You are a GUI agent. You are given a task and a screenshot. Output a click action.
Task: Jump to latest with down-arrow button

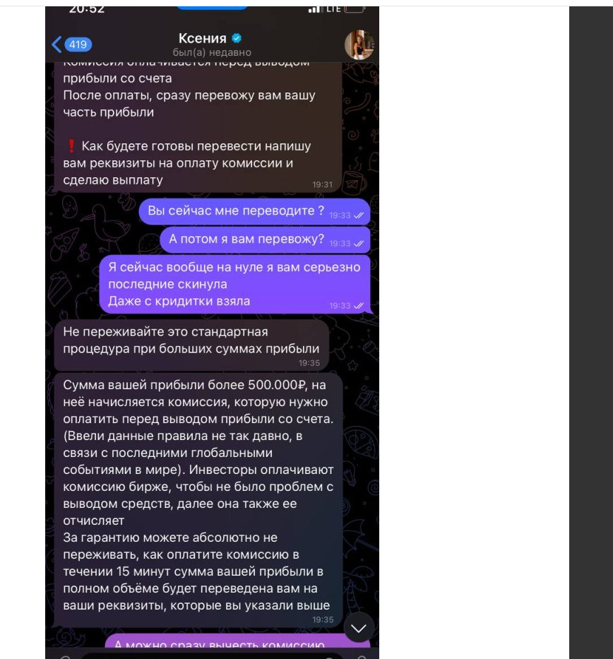pyautogui.click(x=358, y=628)
